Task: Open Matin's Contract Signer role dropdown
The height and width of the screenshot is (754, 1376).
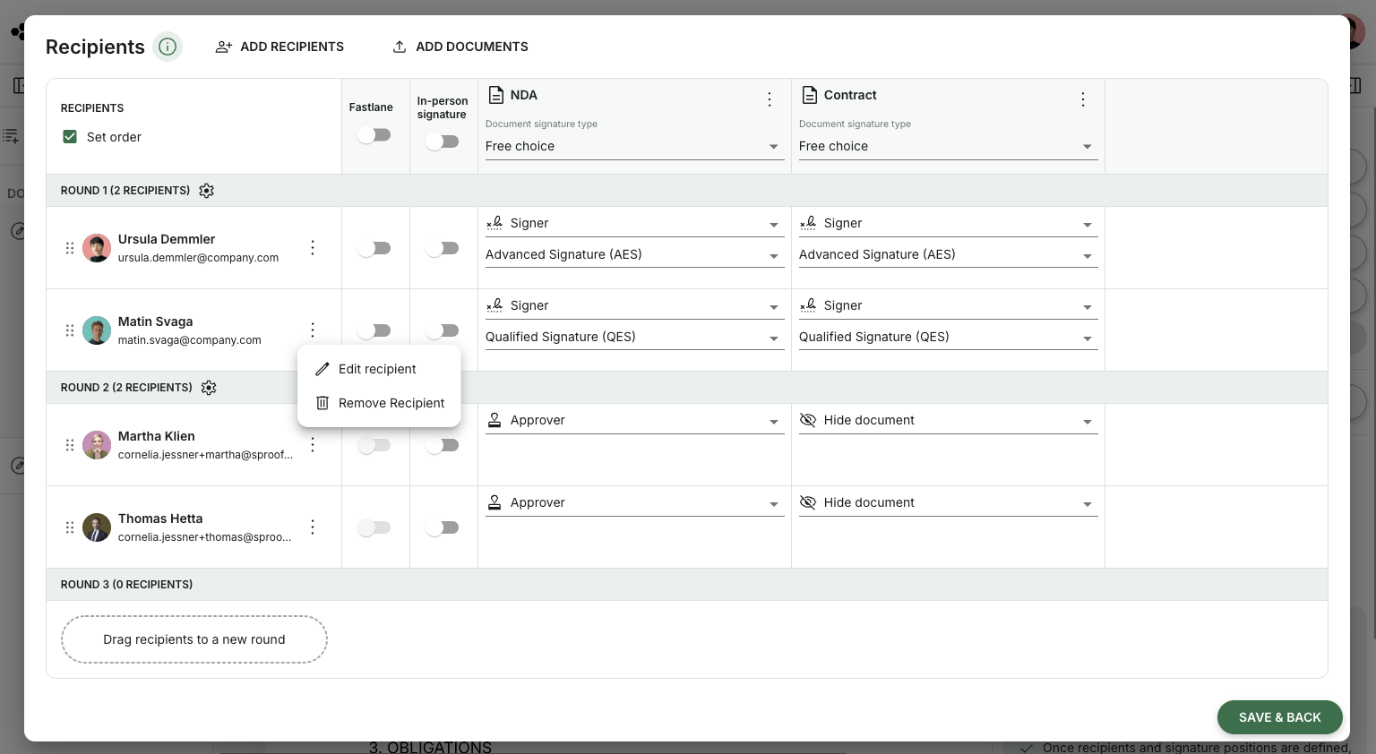Action: tap(948, 306)
